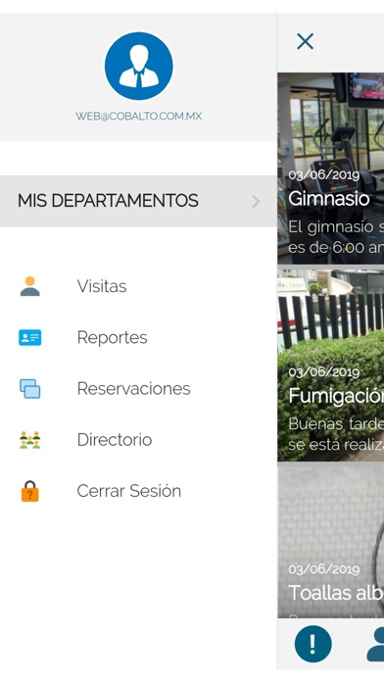Open the MIS DEPARTAMENTOS section

coord(138,201)
